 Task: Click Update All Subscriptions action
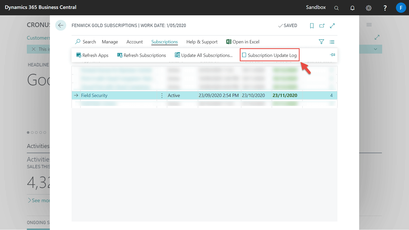tap(204, 55)
